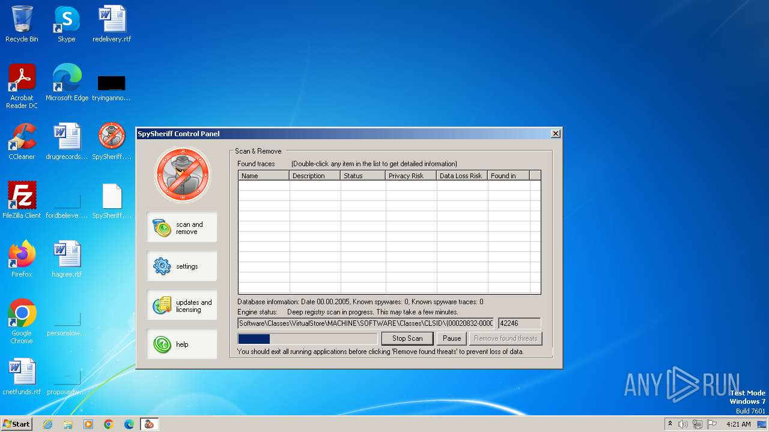Sort by the Description column header
Viewport: 769px width, 432px height.
[x=315, y=176]
